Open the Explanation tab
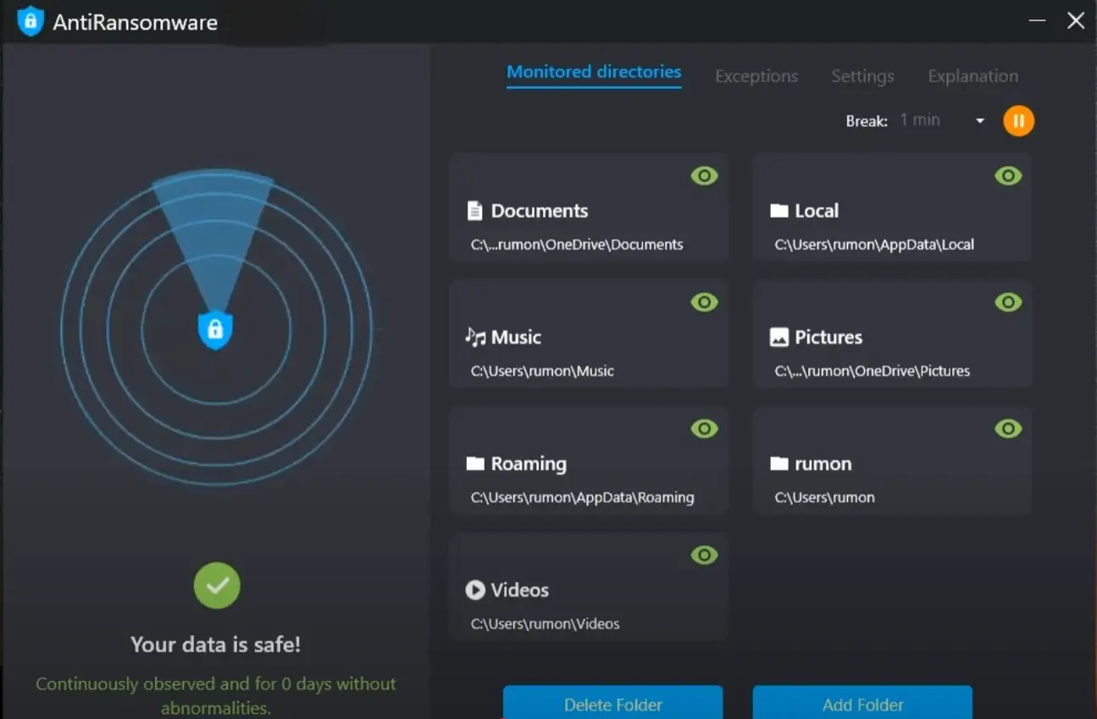 pos(972,76)
